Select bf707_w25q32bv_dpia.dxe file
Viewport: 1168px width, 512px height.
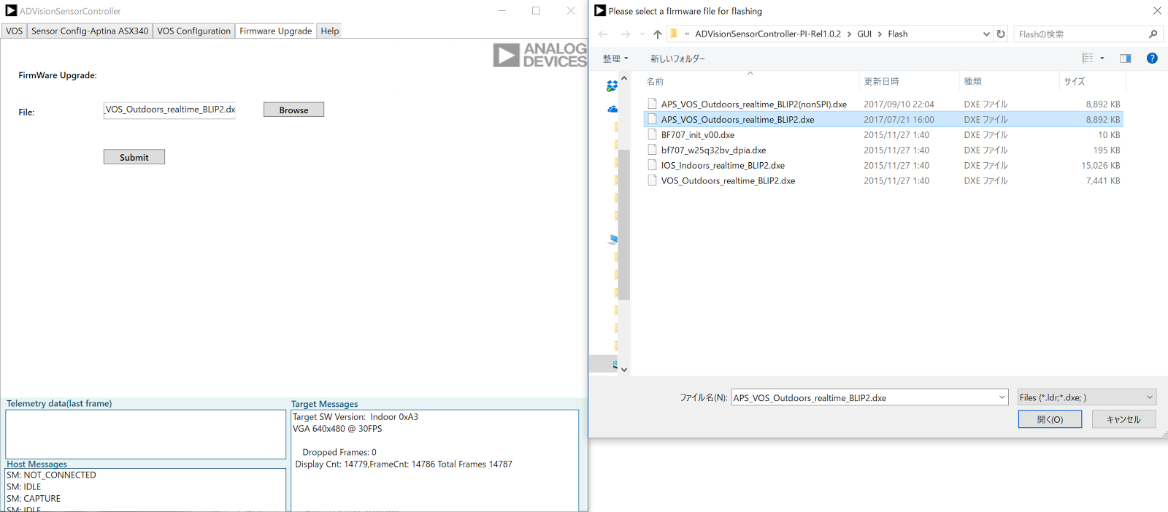[713, 150]
